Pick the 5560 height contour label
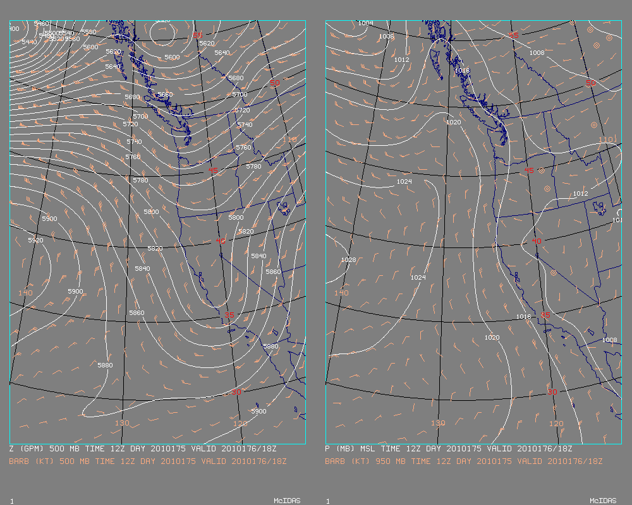The height and width of the screenshot is (505, 632). click(73, 39)
